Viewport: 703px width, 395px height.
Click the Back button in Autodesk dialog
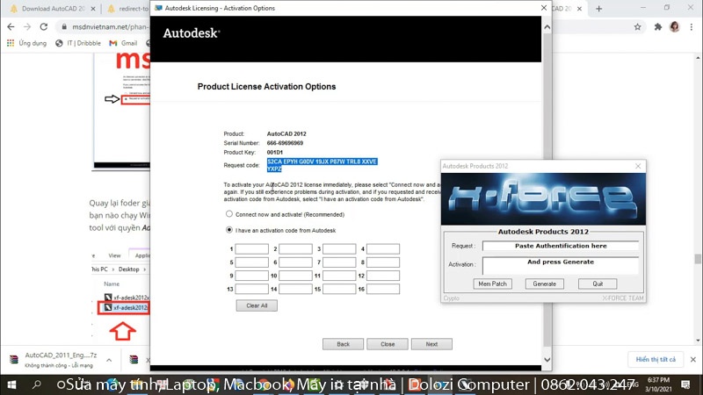coord(343,344)
